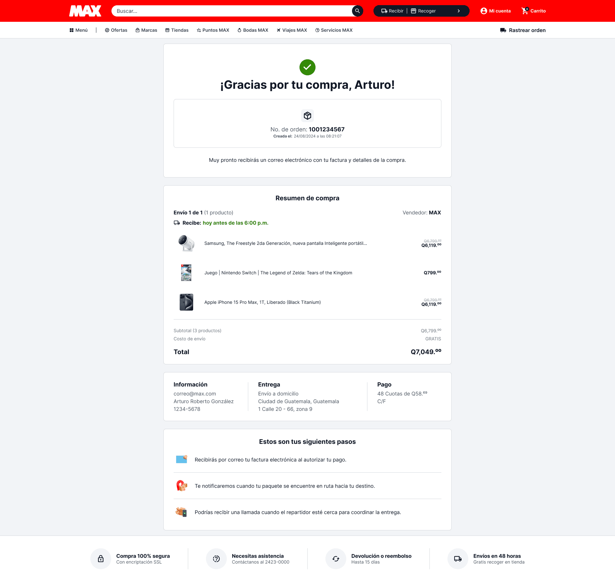Open Mi cuenta profile icon

click(x=484, y=11)
